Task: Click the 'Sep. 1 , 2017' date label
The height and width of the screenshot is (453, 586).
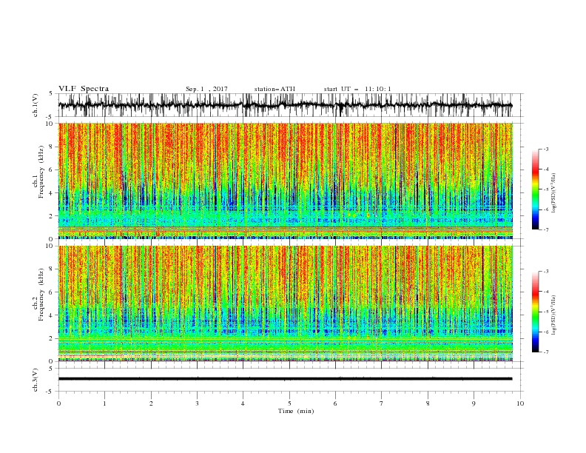Action: (206, 89)
